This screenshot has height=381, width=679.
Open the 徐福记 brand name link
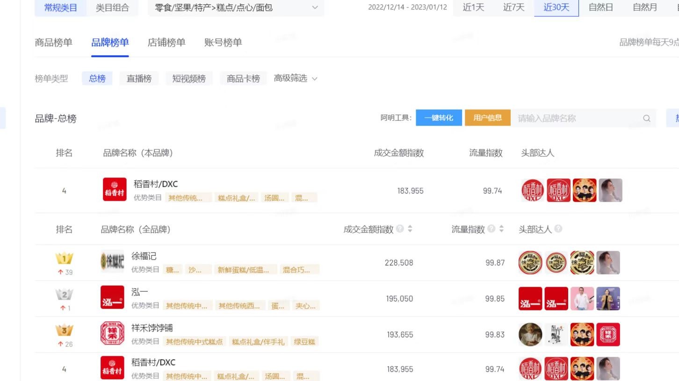[144, 256]
